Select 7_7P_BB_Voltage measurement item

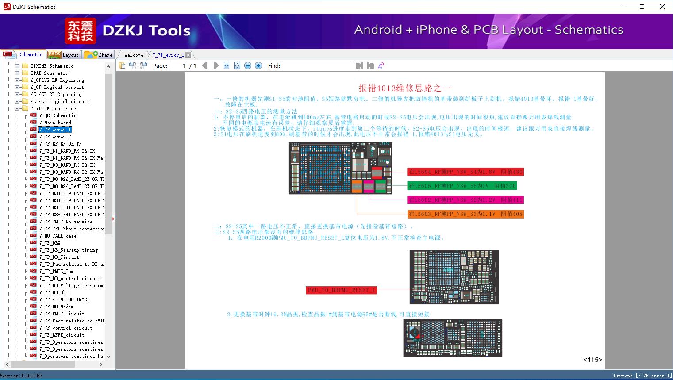point(72,285)
